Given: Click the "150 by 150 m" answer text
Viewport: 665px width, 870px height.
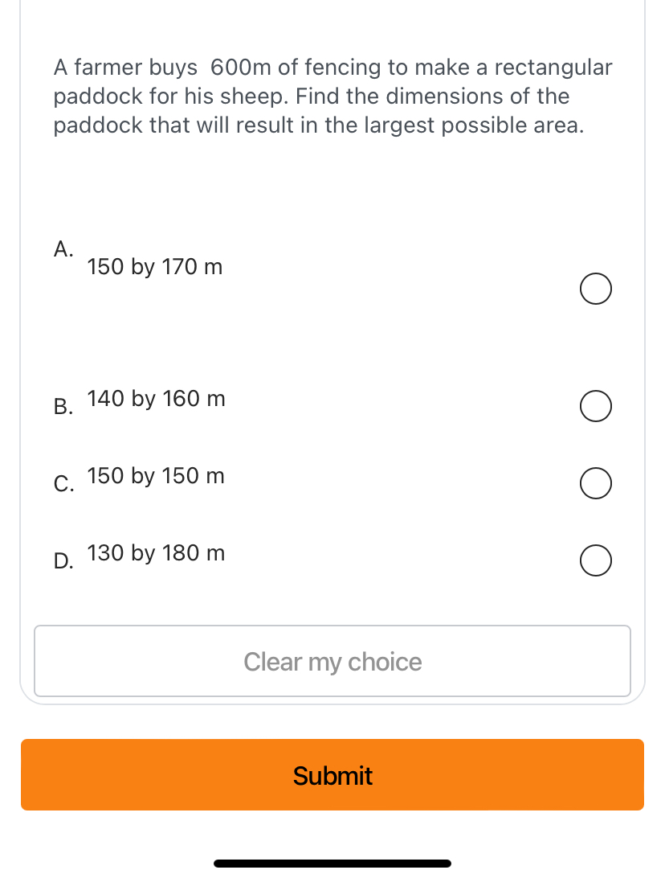Looking at the screenshot, I should click(156, 476).
